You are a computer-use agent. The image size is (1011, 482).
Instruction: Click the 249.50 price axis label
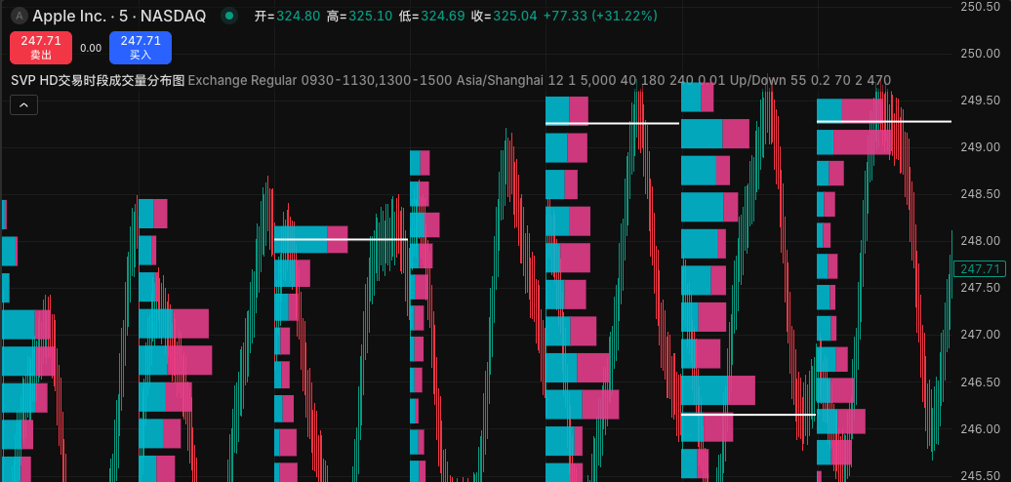pyautogui.click(x=981, y=100)
